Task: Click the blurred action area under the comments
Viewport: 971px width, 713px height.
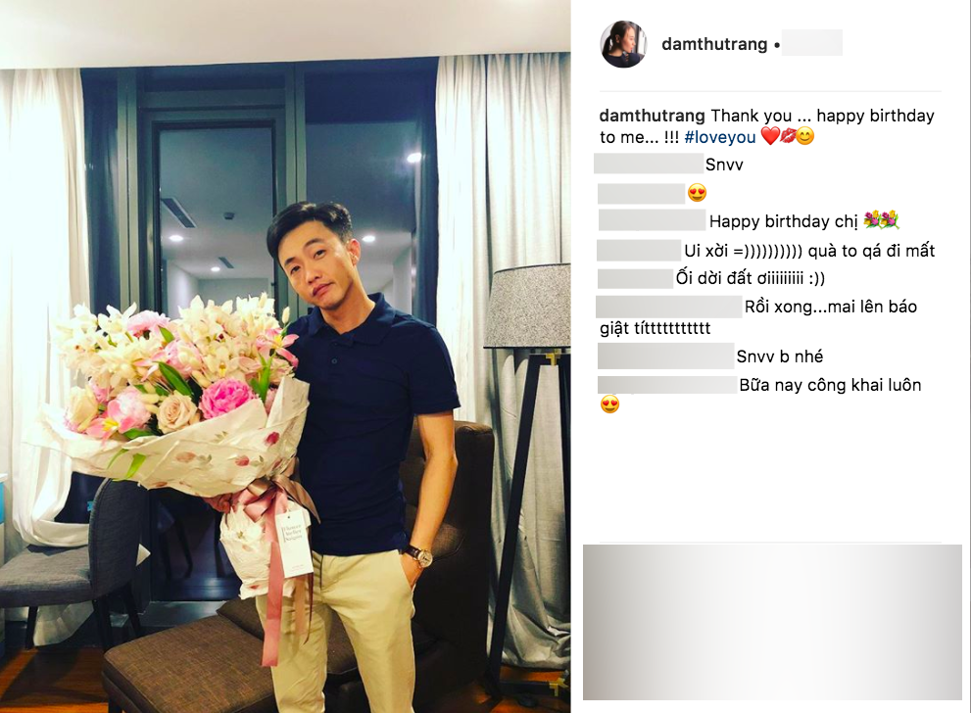Action: coord(772,622)
